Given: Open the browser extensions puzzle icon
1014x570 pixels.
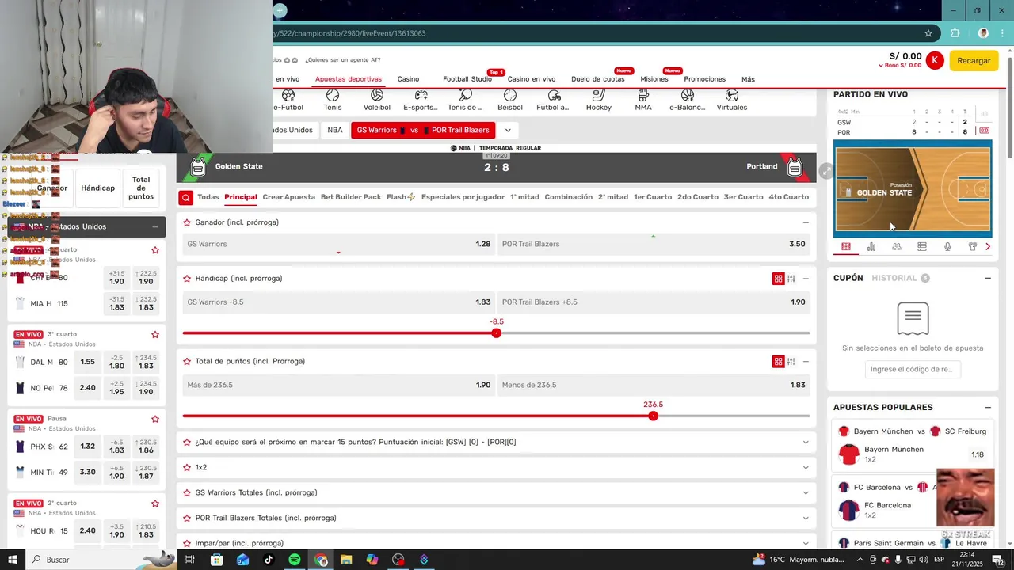Looking at the screenshot, I should point(955,33).
